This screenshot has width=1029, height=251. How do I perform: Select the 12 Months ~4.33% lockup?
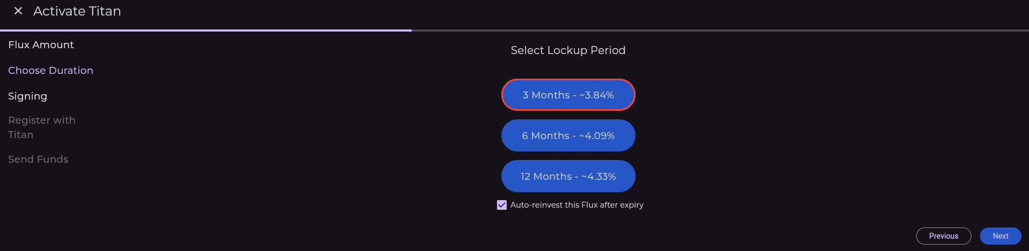(568, 177)
